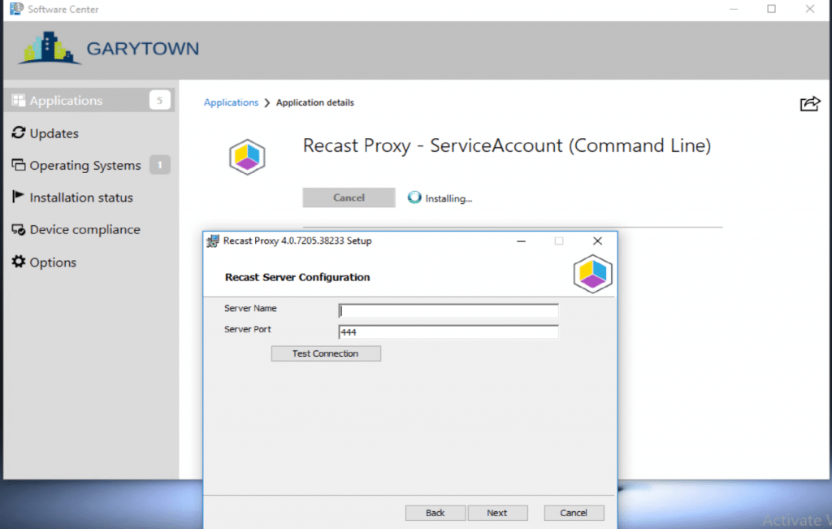Select the Applications sidebar icon
Screen dimensions: 832x529
(18, 100)
